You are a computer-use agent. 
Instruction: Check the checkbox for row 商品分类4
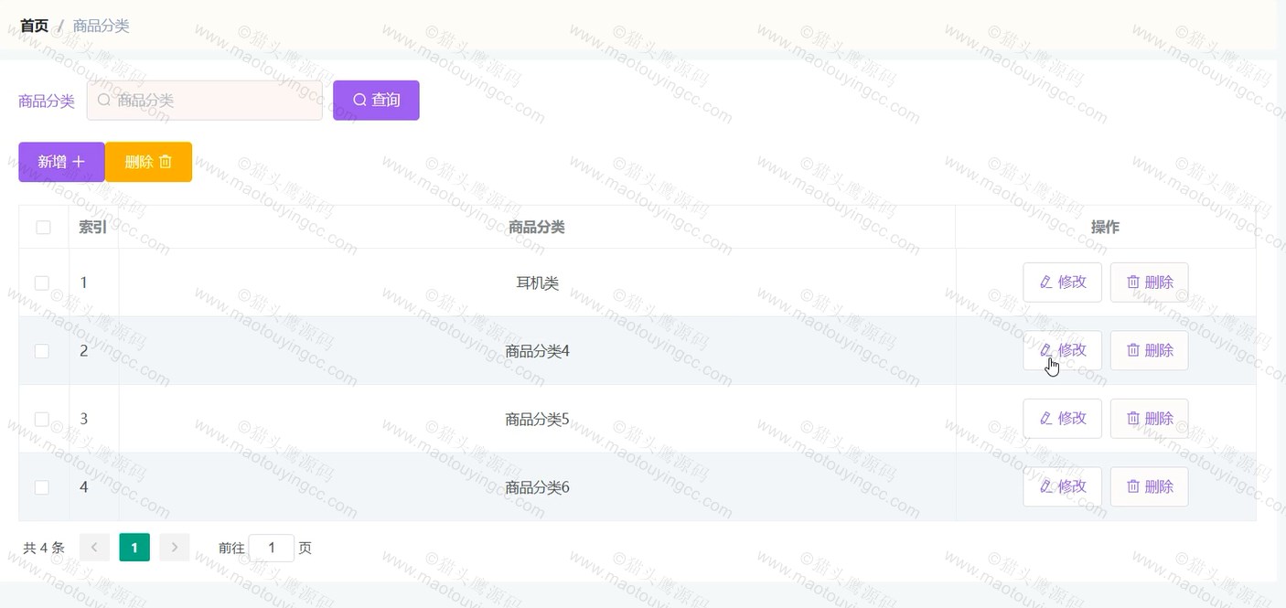[x=42, y=351]
